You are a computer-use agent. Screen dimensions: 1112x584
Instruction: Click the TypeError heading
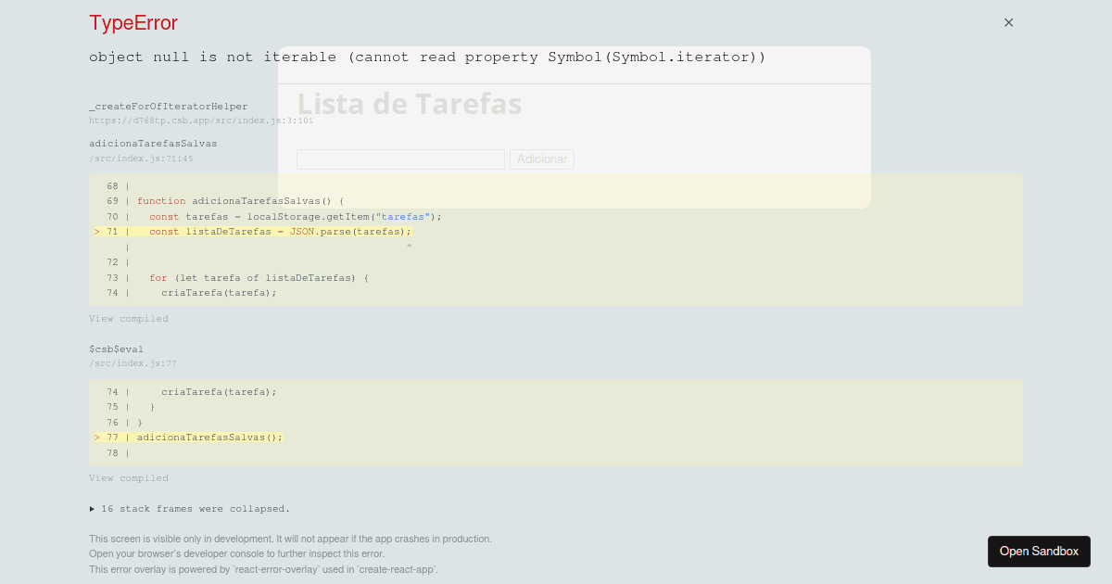pos(133,22)
